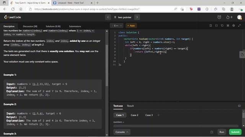
Task: Switch to the Description tab
Action: click(x=9, y=26)
